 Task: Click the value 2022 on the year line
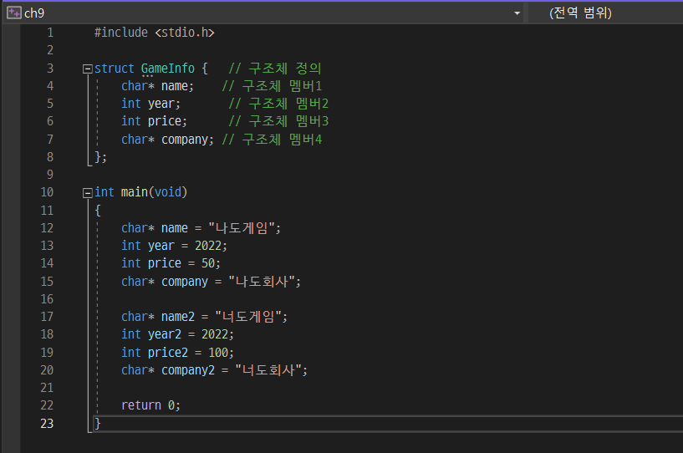coord(208,246)
